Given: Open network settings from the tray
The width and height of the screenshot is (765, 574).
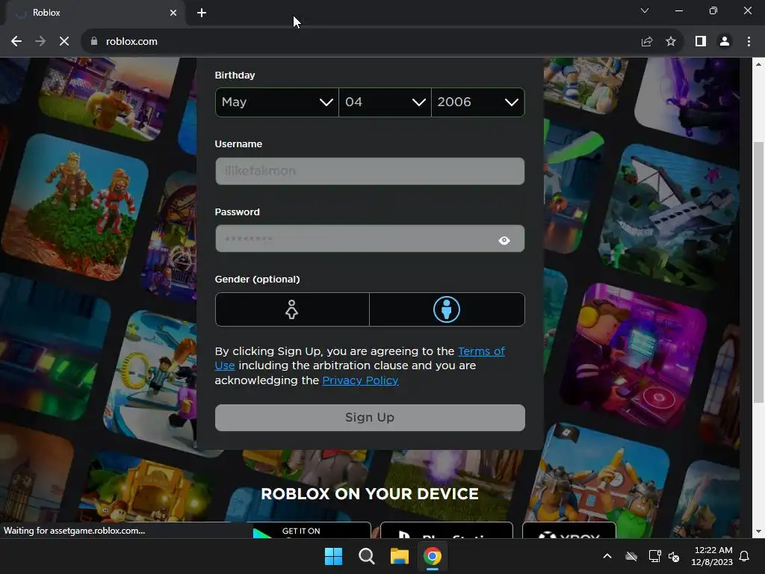Looking at the screenshot, I should [x=654, y=556].
